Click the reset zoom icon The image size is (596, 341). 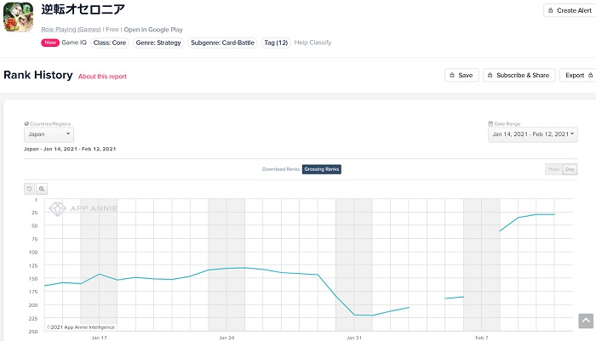[29, 189]
